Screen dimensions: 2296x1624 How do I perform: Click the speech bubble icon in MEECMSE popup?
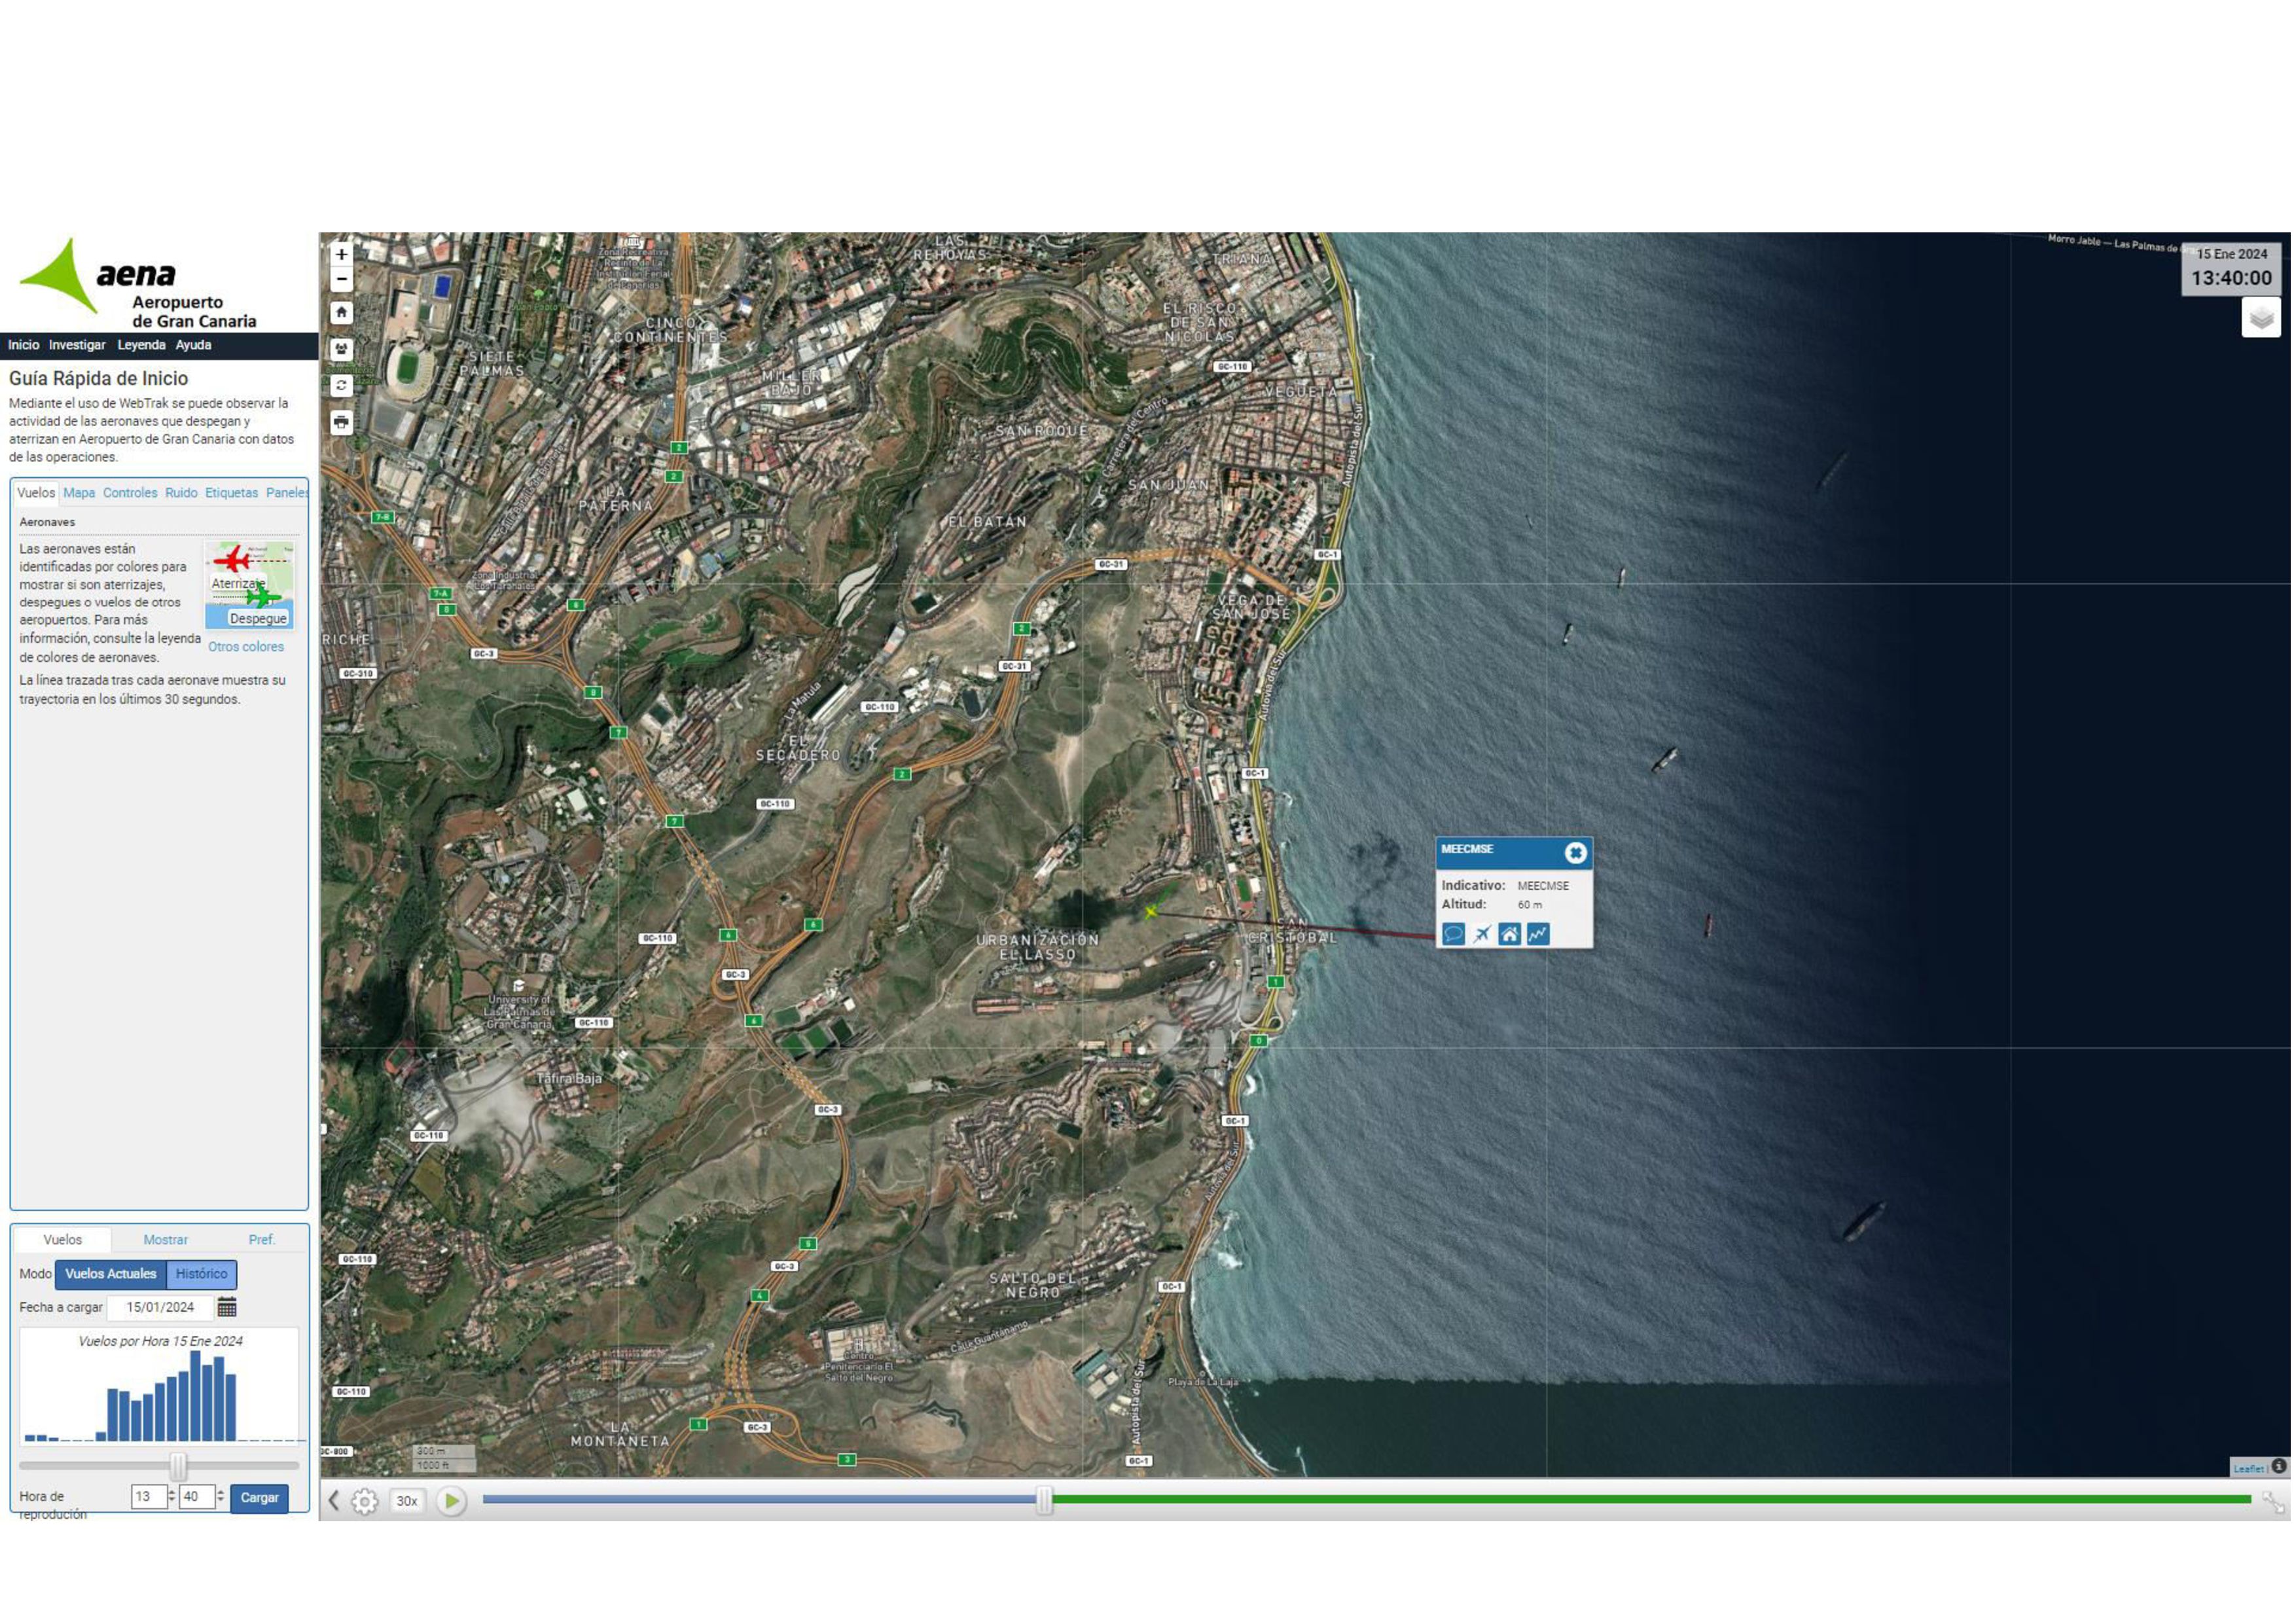point(1453,934)
